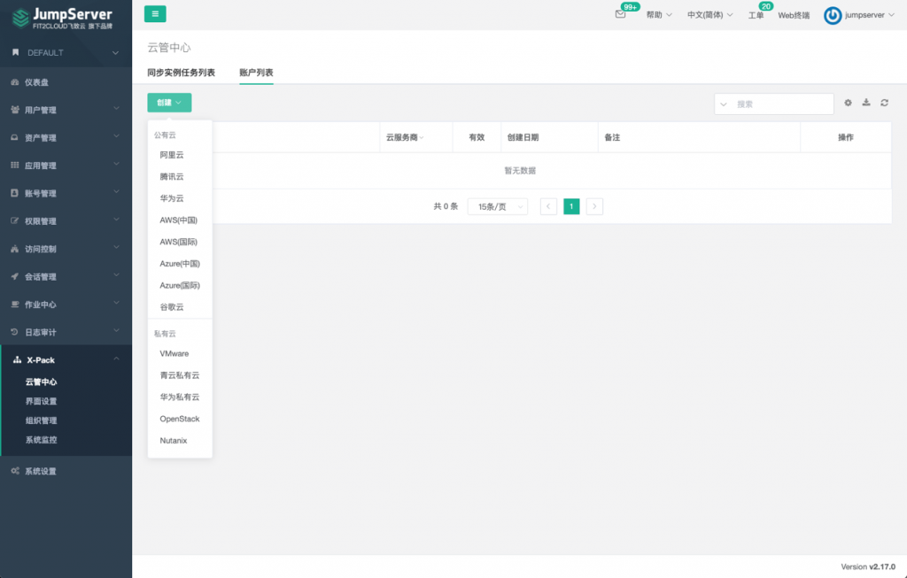This screenshot has width=907, height=578.
Task: Click the 资产管理 sidebar icon
Action: click(x=14, y=137)
